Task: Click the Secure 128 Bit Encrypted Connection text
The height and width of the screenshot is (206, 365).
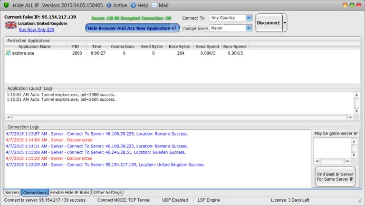Action: pos(131,18)
